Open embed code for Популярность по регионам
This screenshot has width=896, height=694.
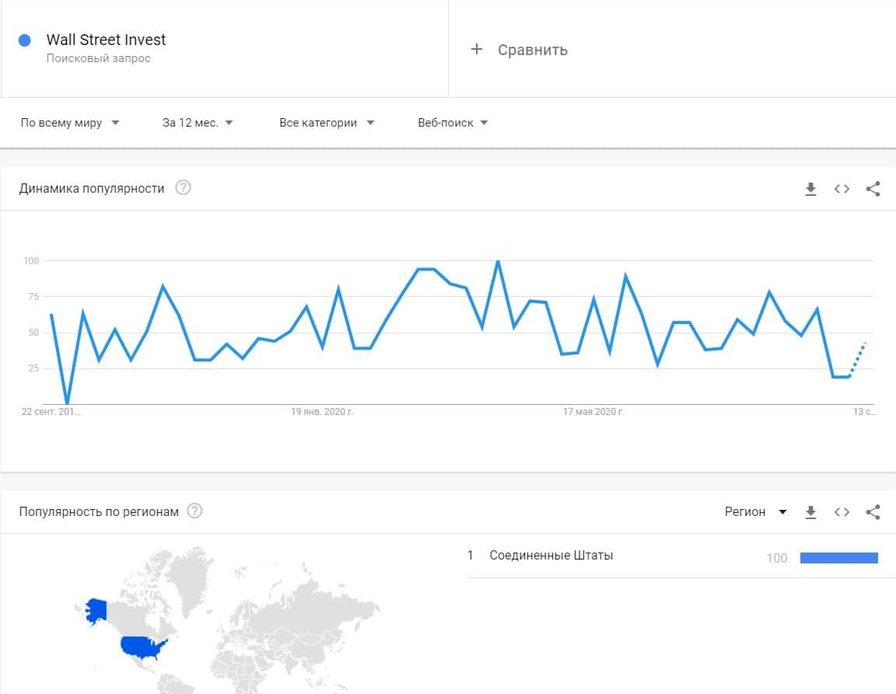(842, 512)
